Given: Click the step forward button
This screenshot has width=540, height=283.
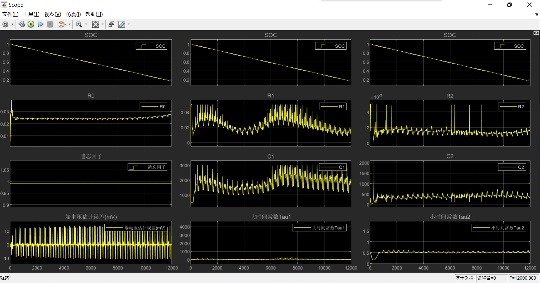Looking at the screenshot, I should coord(40,24).
